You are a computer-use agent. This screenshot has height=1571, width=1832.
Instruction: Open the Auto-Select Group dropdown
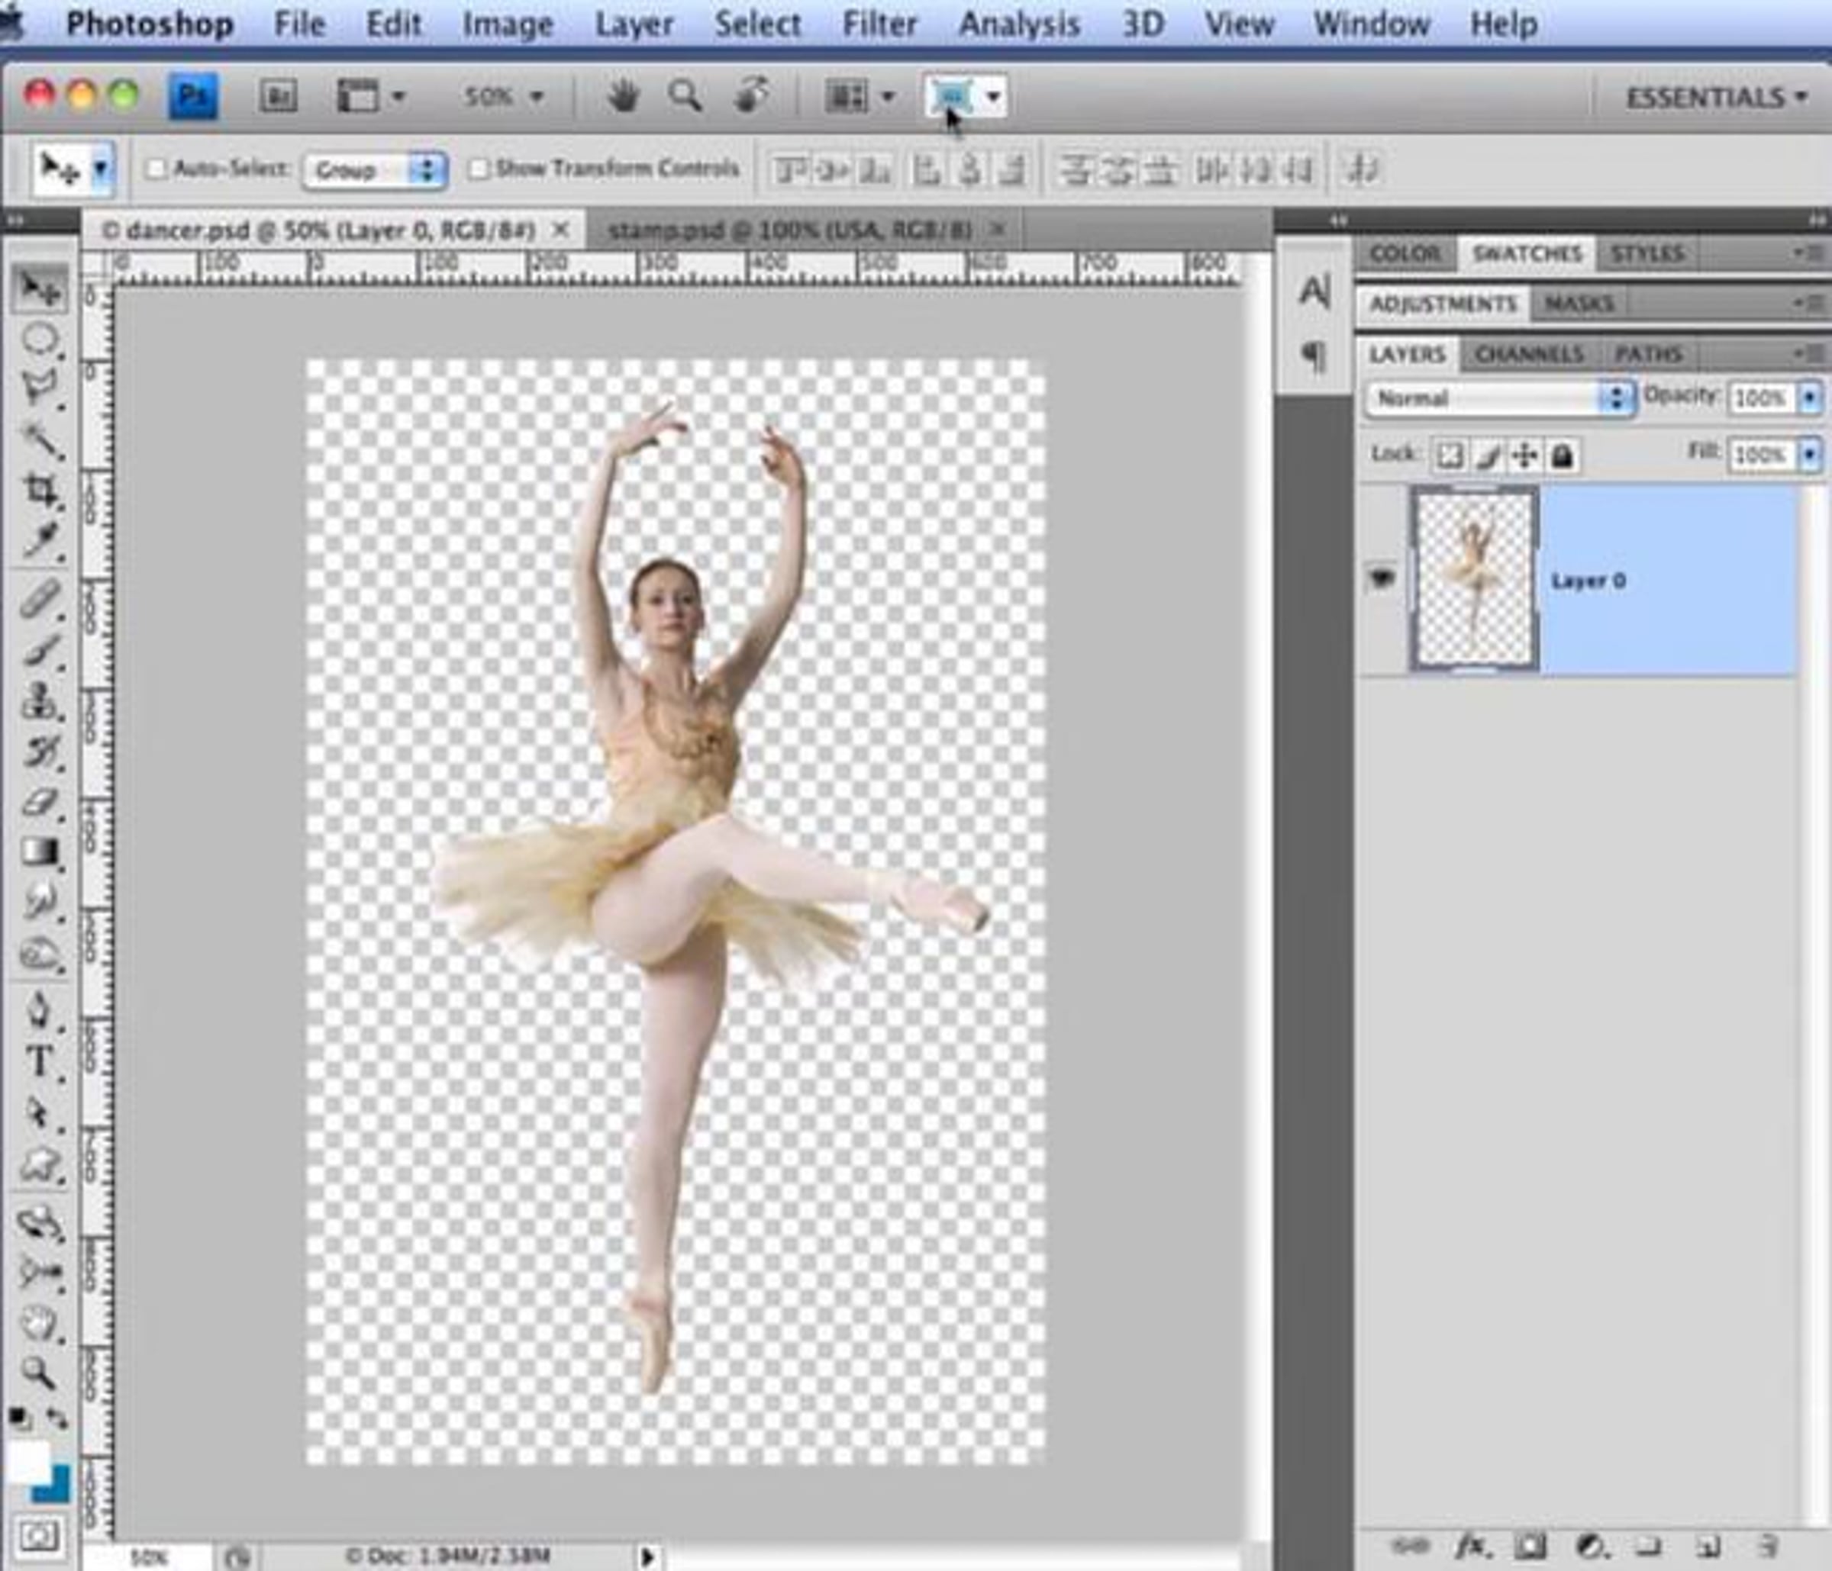coord(374,169)
